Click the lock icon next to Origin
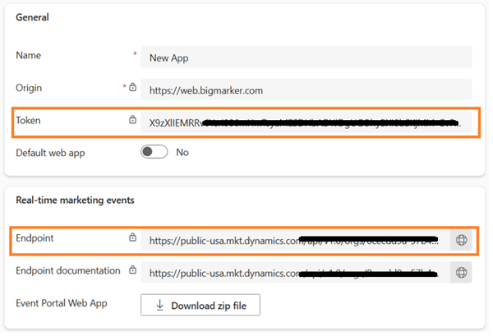This screenshot has width=493, height=336. point(131,88)
